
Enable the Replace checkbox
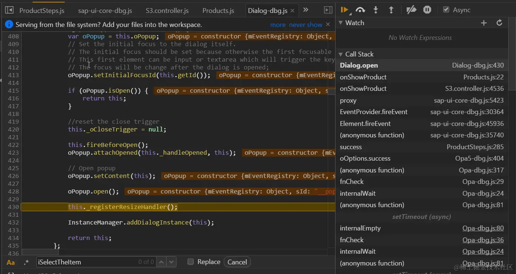190,262
